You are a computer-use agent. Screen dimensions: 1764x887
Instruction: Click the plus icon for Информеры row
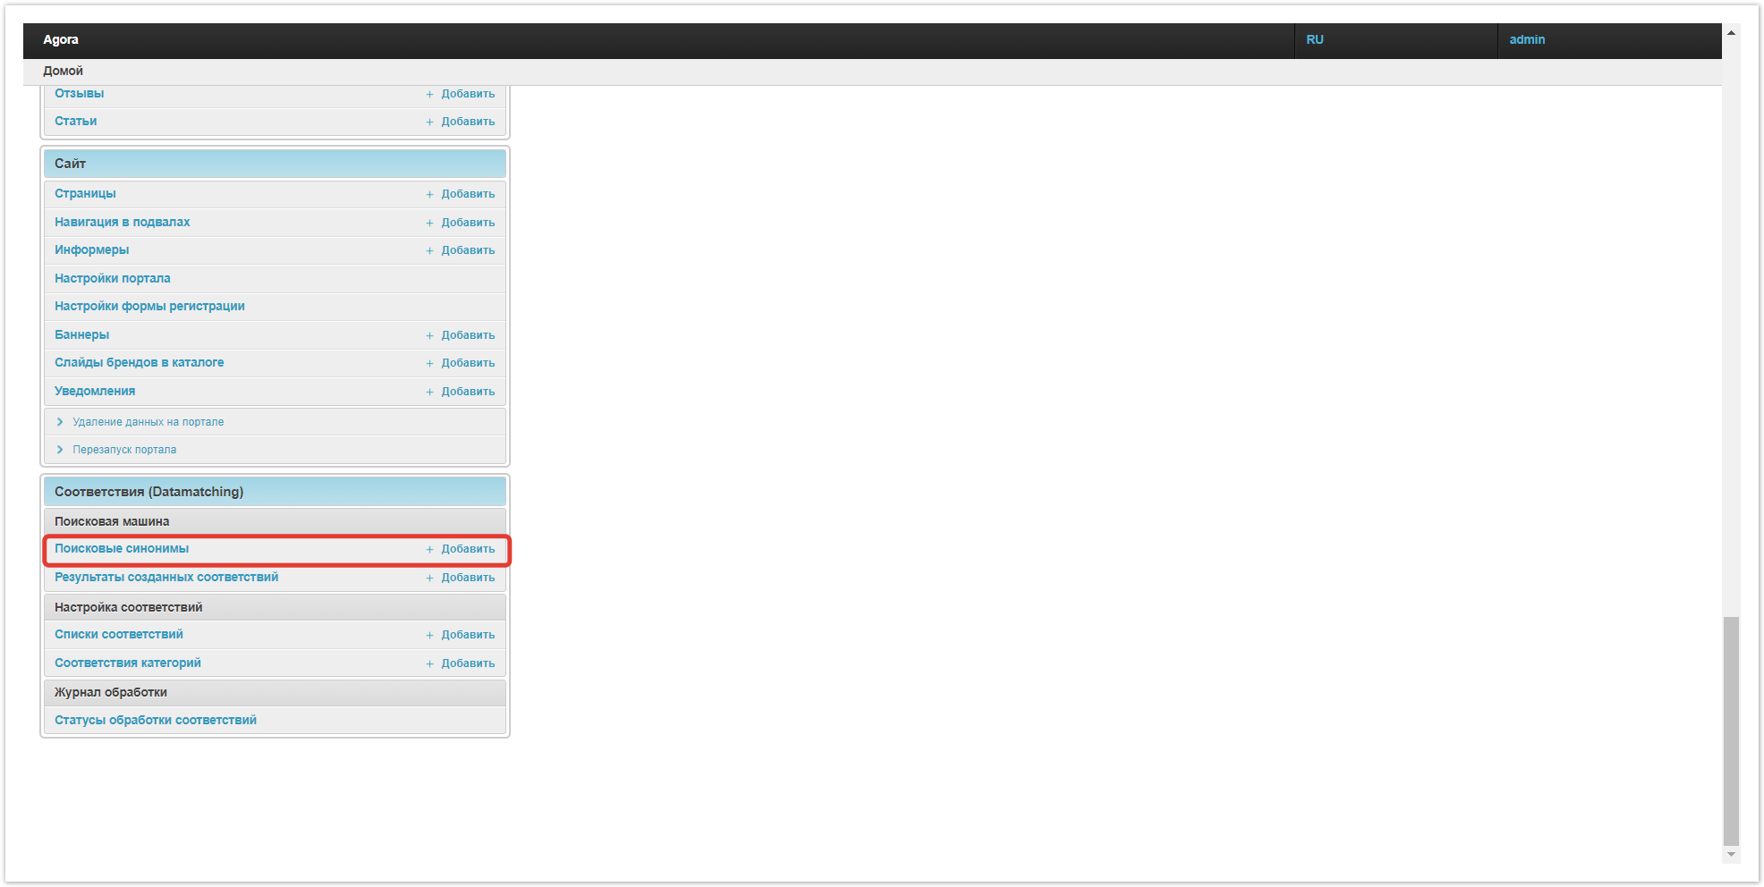click(429, 251)
